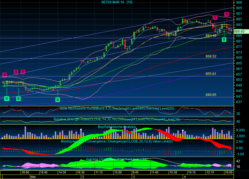Image resolution: width=249 pixels, height=179 pixels.
Task: Select the 11:45 time axis label
Action: pos(155,172)
